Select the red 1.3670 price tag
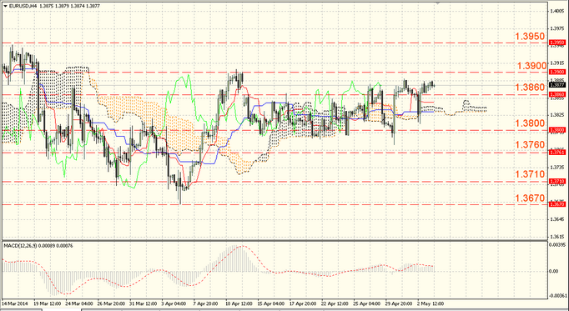Screen dimensions: 569x311 coord(557,204)
